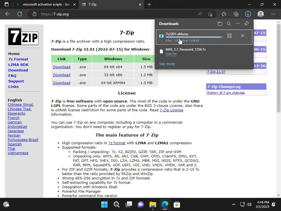Open more options in Downloads panel
The image size is (281, 211).
(238, 24)
